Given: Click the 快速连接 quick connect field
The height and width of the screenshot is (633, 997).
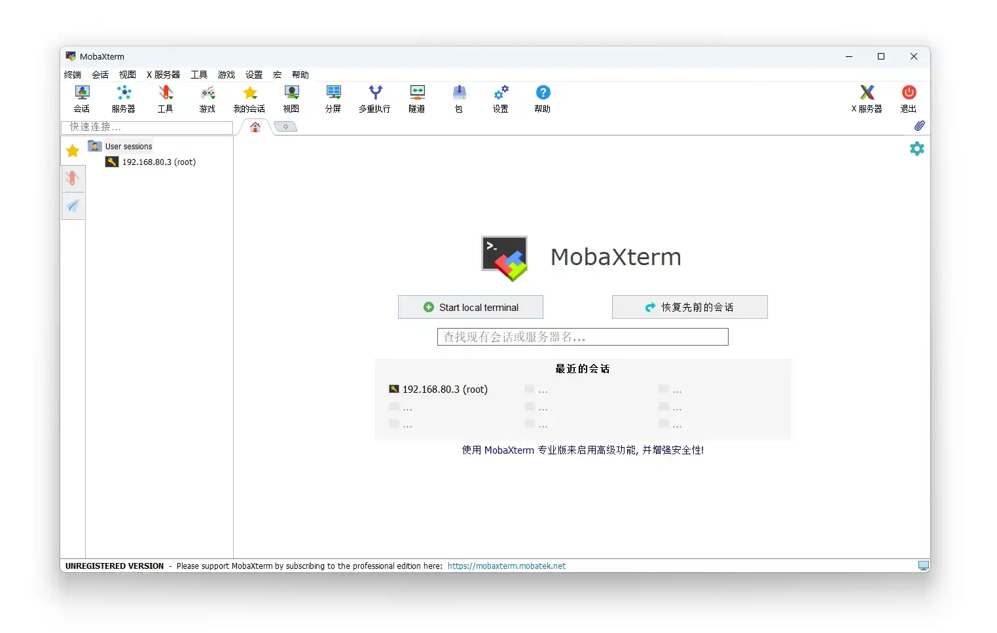Looking at the screenshot, I should click(x=147, y=127).
